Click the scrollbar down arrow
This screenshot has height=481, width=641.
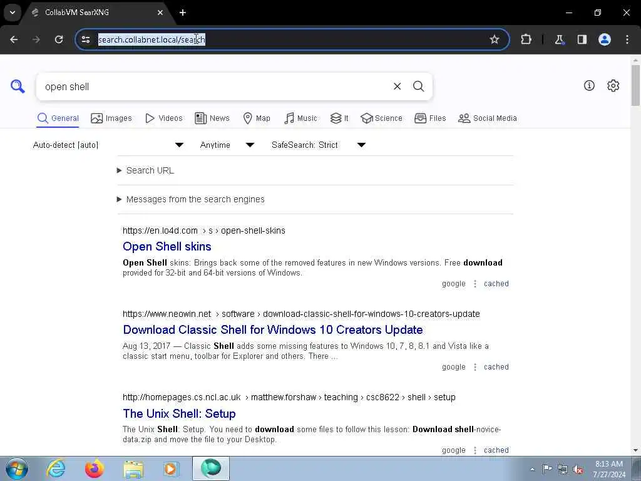pyautogui.click(x=636, y=450)
